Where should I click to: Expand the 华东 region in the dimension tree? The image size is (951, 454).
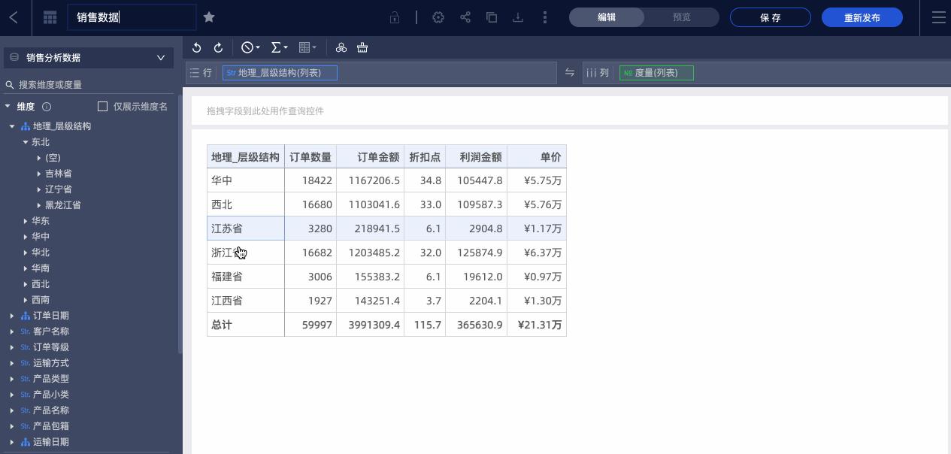tap(27, 221)
